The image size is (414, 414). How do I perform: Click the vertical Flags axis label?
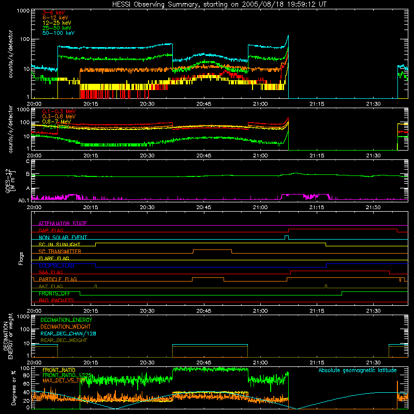pos(21,258)
